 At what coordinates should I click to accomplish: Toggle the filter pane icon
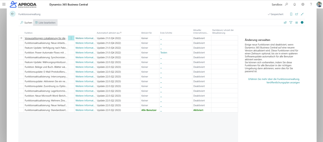tap(291, 23)
